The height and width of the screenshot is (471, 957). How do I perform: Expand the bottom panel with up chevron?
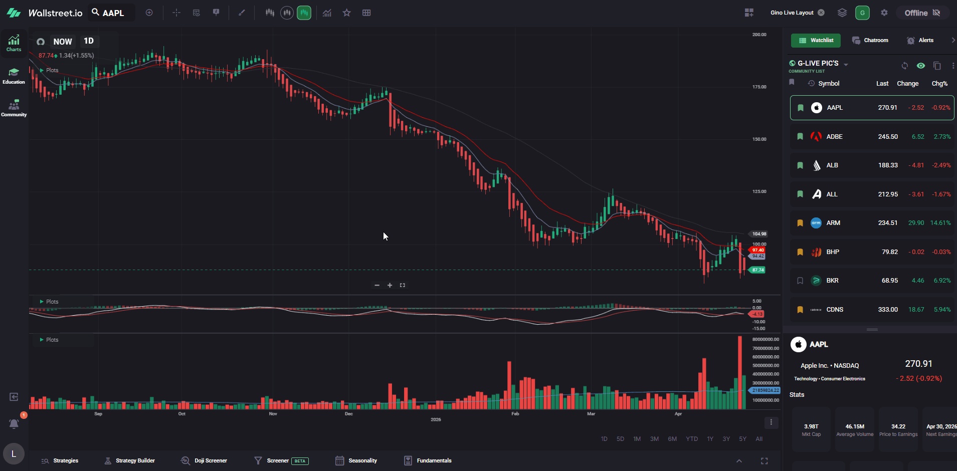[739, 461]
